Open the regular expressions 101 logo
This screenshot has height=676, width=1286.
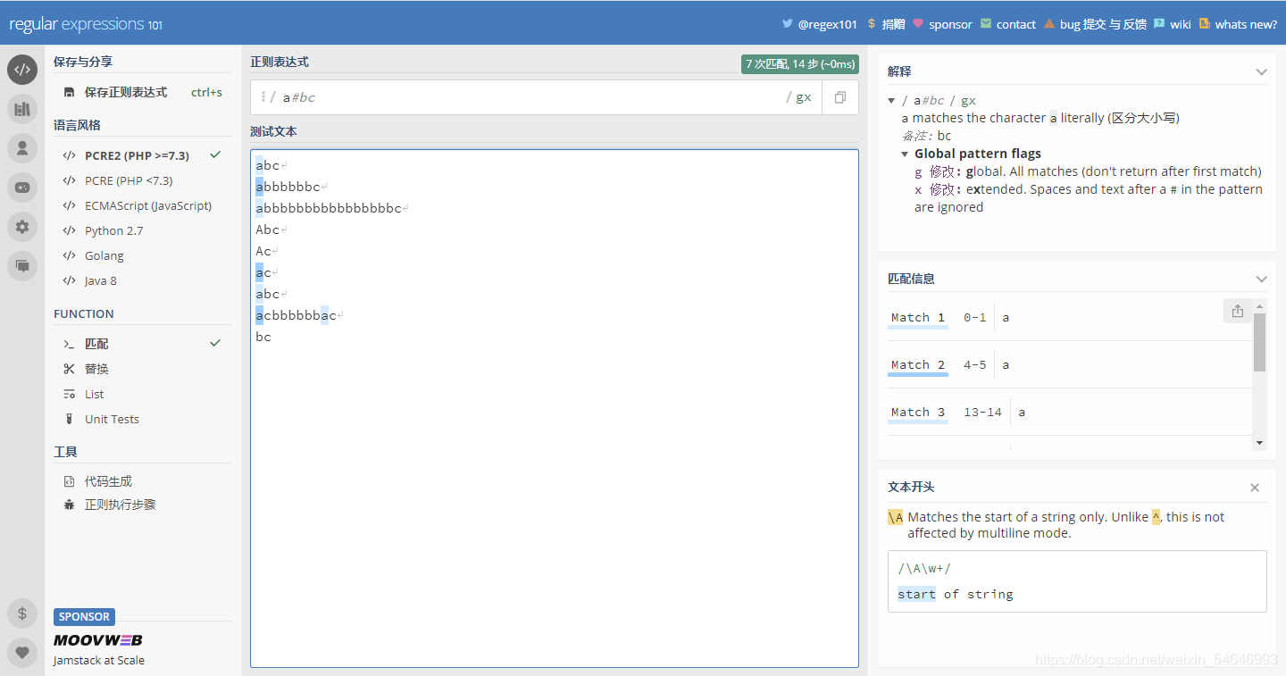click(86, 24)
